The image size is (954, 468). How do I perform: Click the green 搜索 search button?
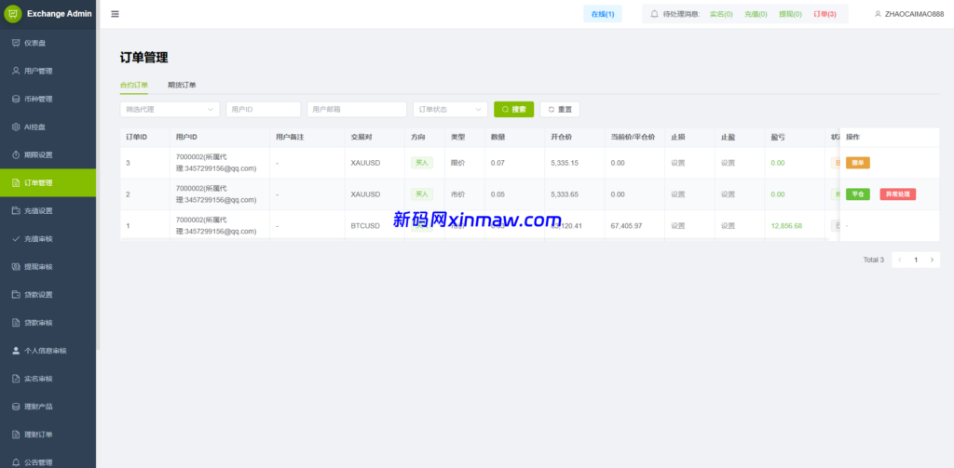coord(513,110)
